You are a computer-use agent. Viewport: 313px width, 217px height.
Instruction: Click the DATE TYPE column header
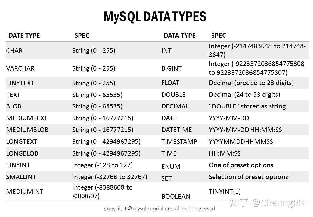coord(24,36)
